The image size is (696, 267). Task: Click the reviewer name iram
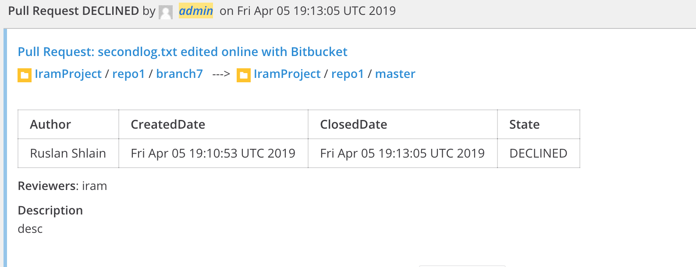(95, 186)
